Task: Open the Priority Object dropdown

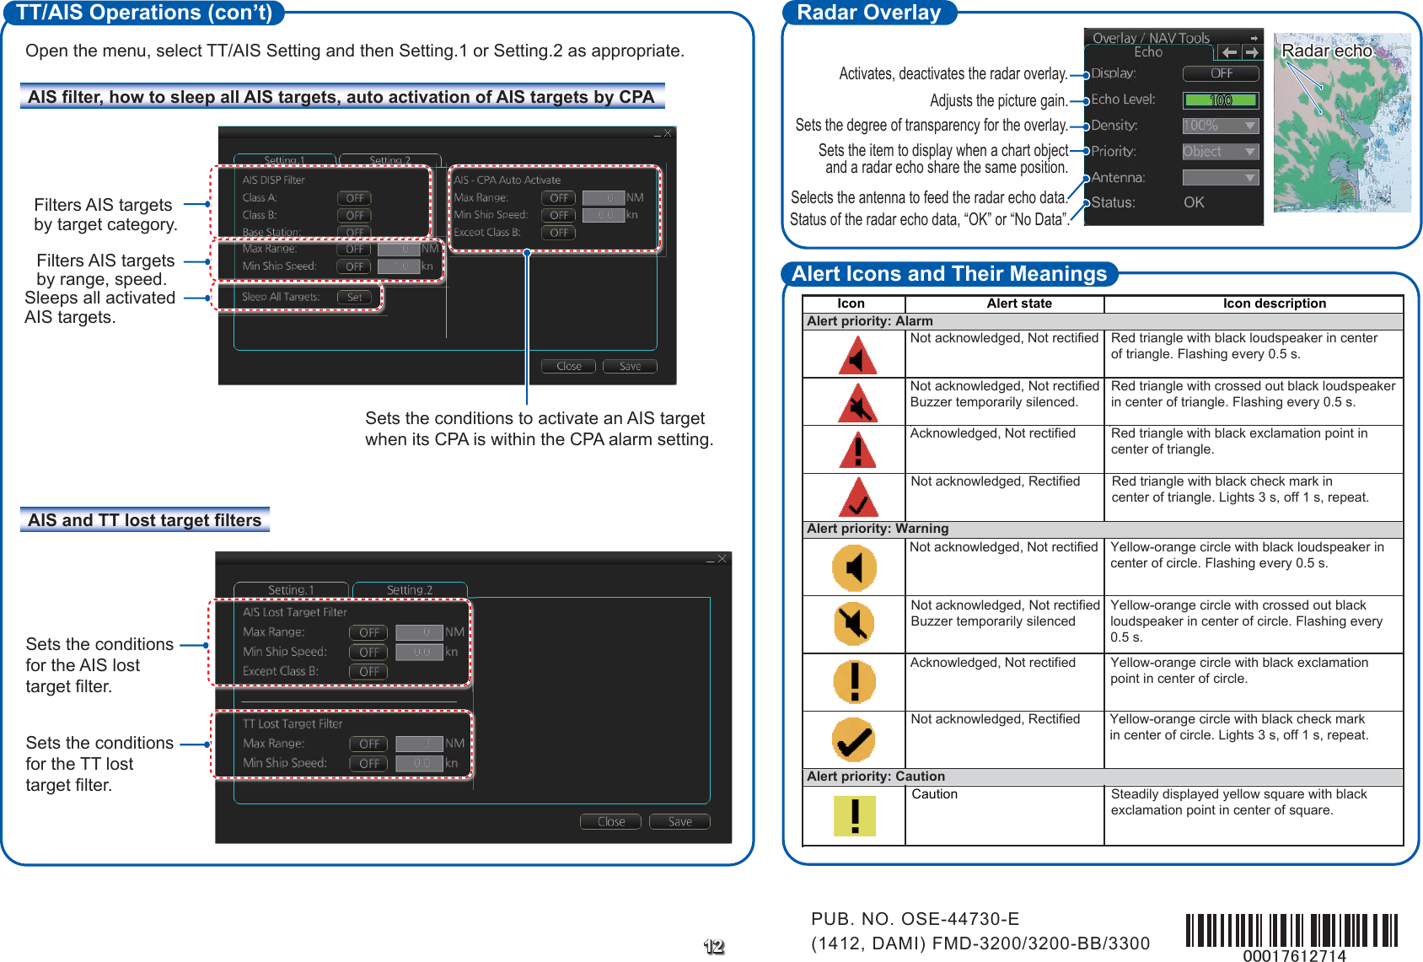Action: click(1221, 152)
